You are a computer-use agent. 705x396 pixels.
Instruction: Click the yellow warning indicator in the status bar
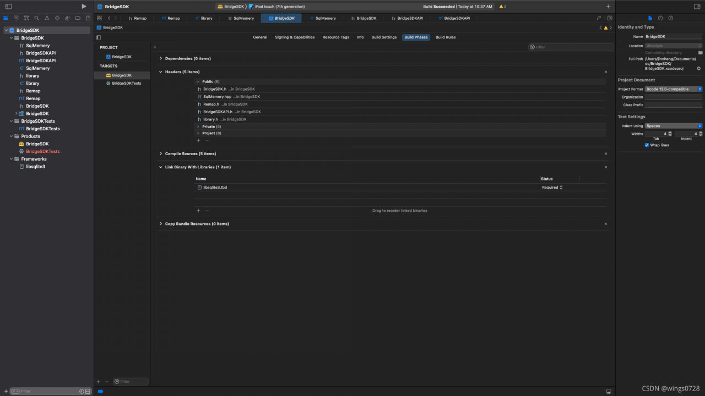(502, 7)
